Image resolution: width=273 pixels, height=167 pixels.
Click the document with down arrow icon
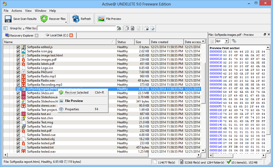click(146, 28)
